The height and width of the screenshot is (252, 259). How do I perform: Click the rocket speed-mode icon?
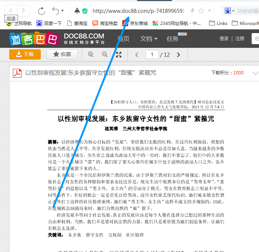click(77, 11)
